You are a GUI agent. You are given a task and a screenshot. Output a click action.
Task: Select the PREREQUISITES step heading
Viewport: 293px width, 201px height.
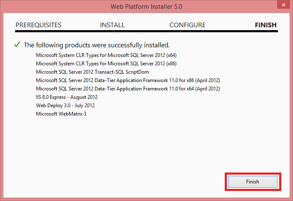[39, 25]
